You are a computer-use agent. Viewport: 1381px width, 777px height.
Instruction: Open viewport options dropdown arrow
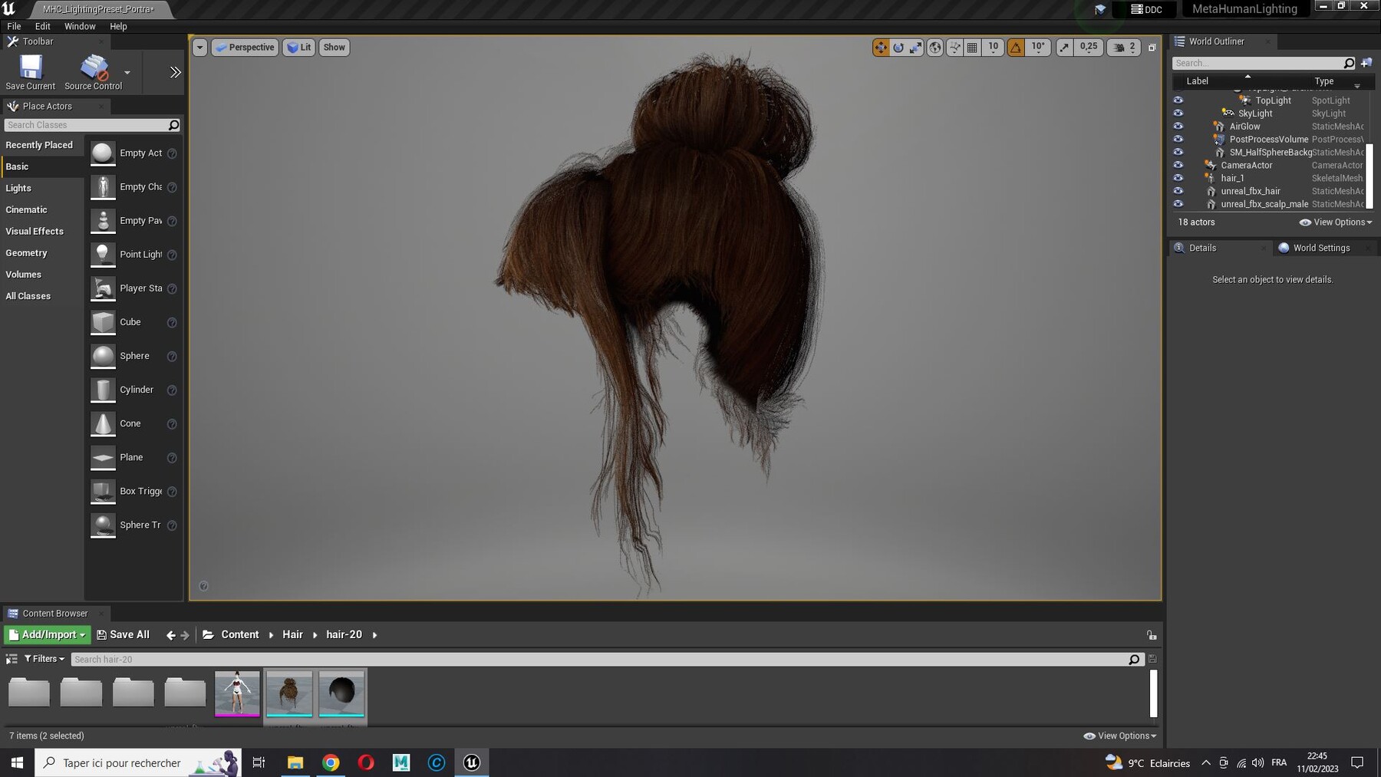pos(199,48)
